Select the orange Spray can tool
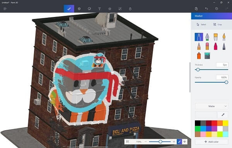 (199, 56)
